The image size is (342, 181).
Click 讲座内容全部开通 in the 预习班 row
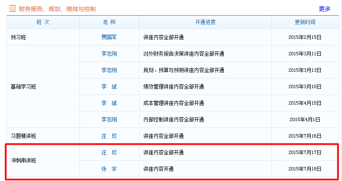[163, 37]
